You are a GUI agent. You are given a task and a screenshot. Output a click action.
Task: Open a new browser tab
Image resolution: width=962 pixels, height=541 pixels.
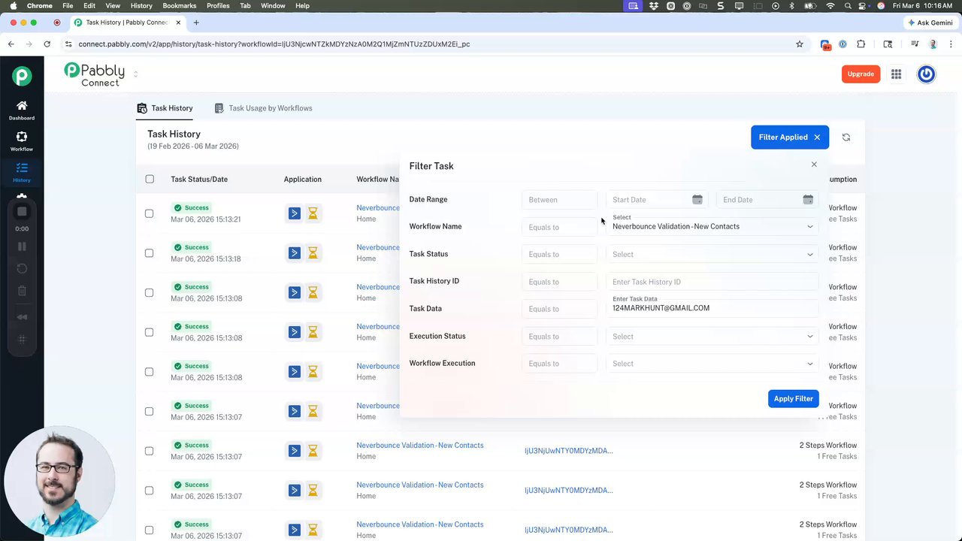click(x=196, y=23)
